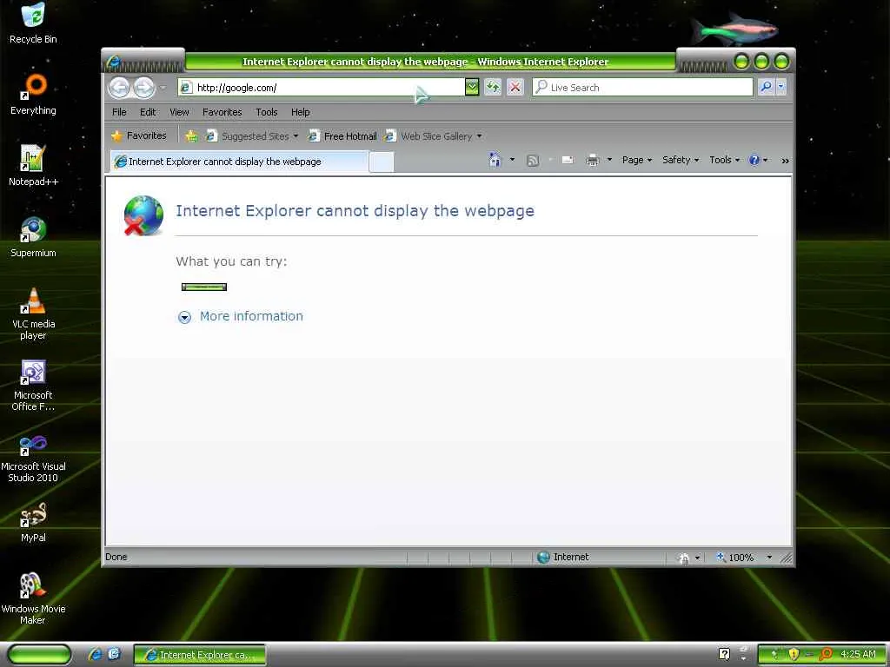
Task: Click the address bar showing http://google.com/
Action: [x=321, y=88]
